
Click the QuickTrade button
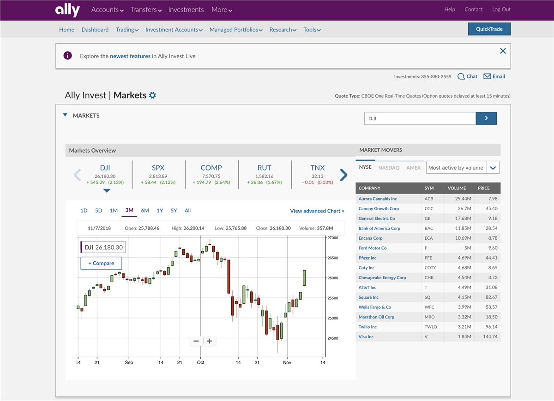tap(489, 29)
